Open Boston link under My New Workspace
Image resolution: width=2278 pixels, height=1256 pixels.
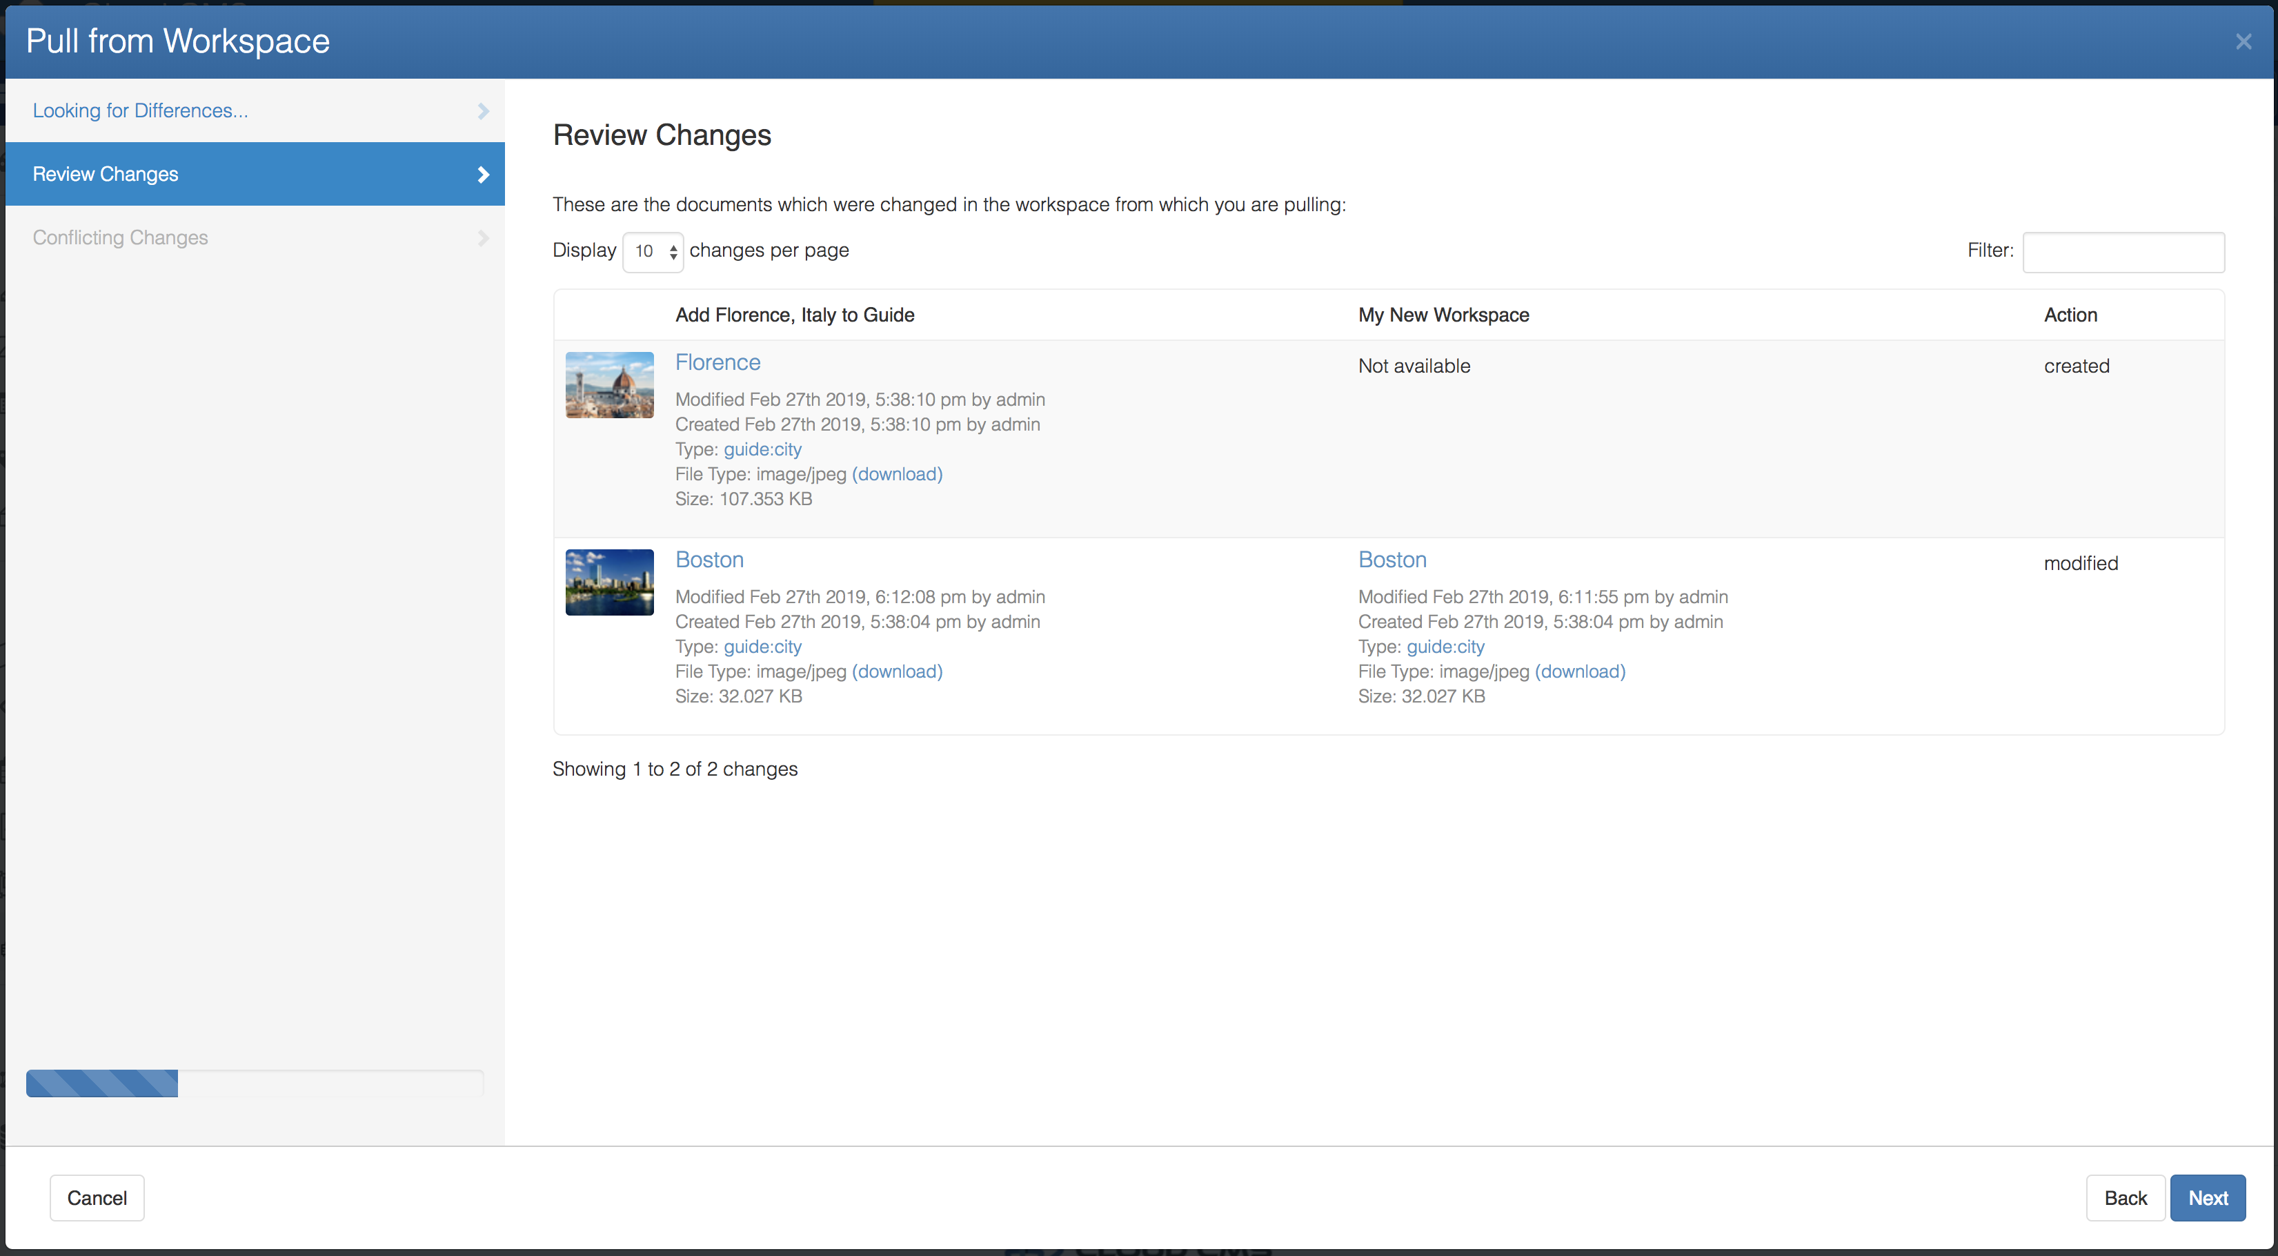[1392, 560]
